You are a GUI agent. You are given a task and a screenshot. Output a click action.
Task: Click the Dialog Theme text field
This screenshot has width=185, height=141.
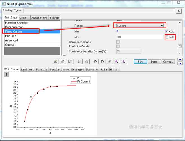click(x=99, y=11)
